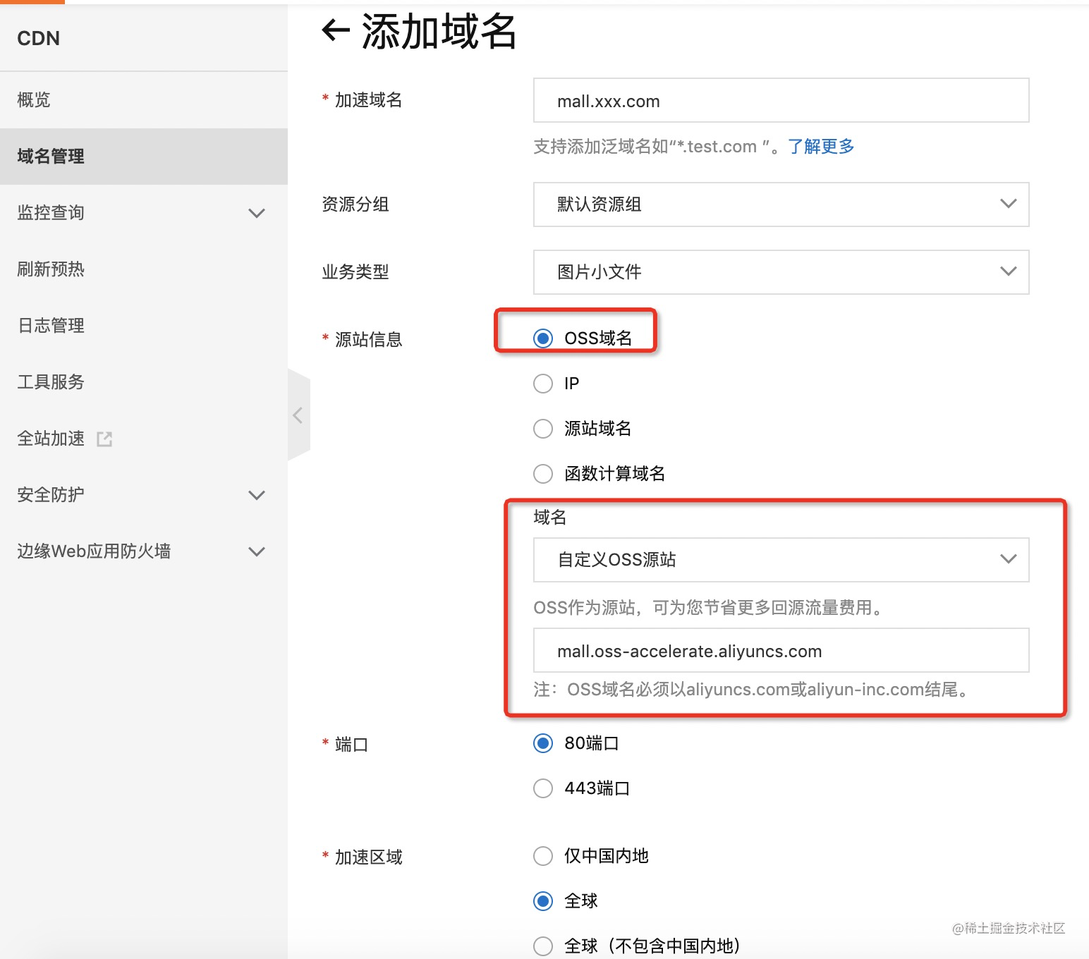The height and width of the screenshot is (959, 1089).
Task: Collapse the sidebar using the left chevron
Action: (298, 415)
